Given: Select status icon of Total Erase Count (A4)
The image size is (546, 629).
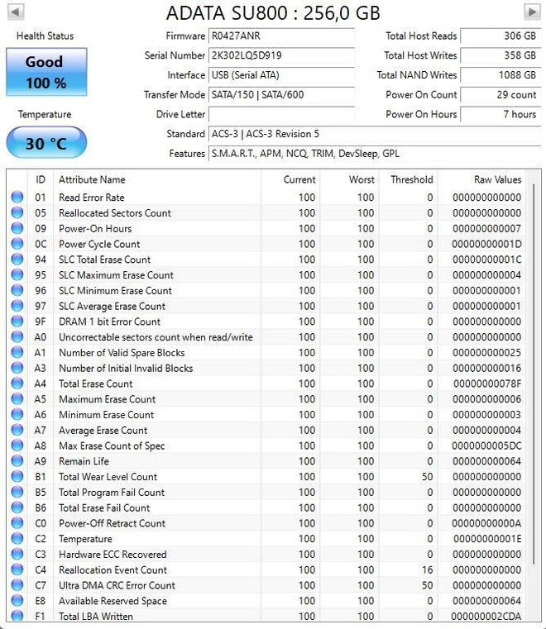Looking at the screenshot, I should (x=17, y=384).
